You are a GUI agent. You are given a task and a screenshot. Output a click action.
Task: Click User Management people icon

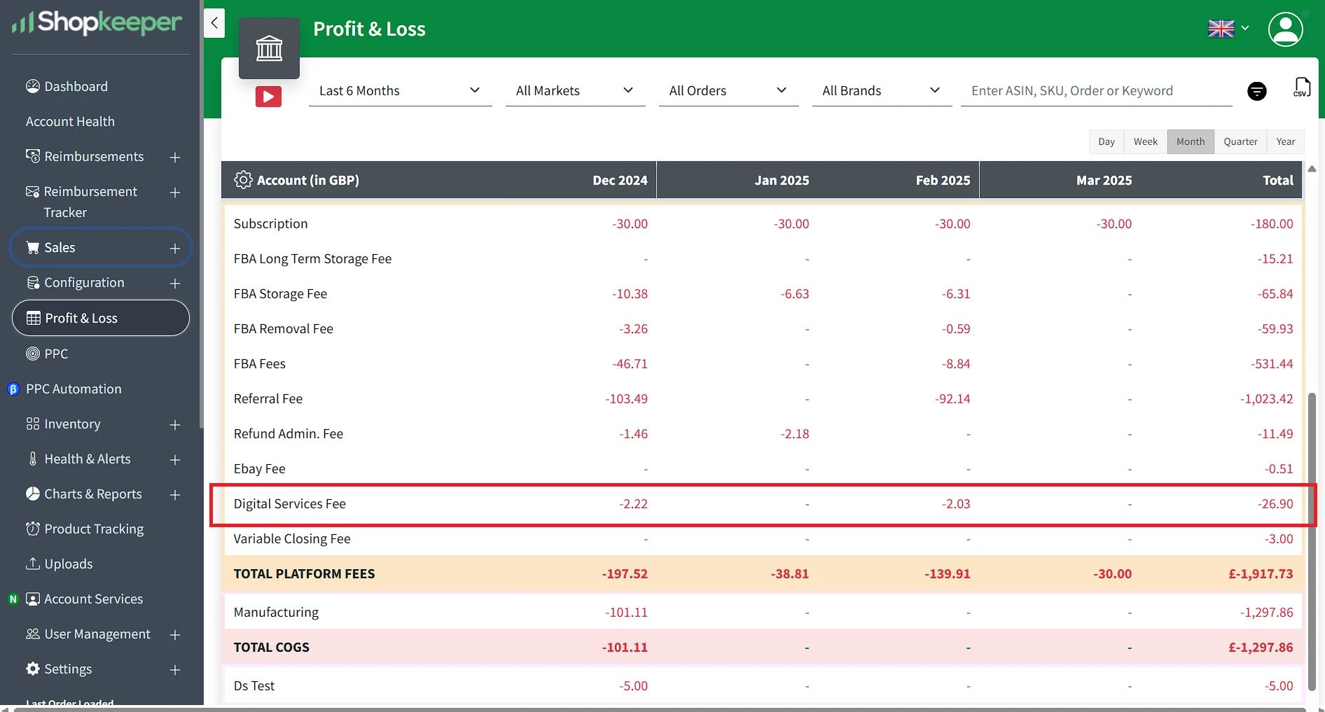[x=33, y=634]
